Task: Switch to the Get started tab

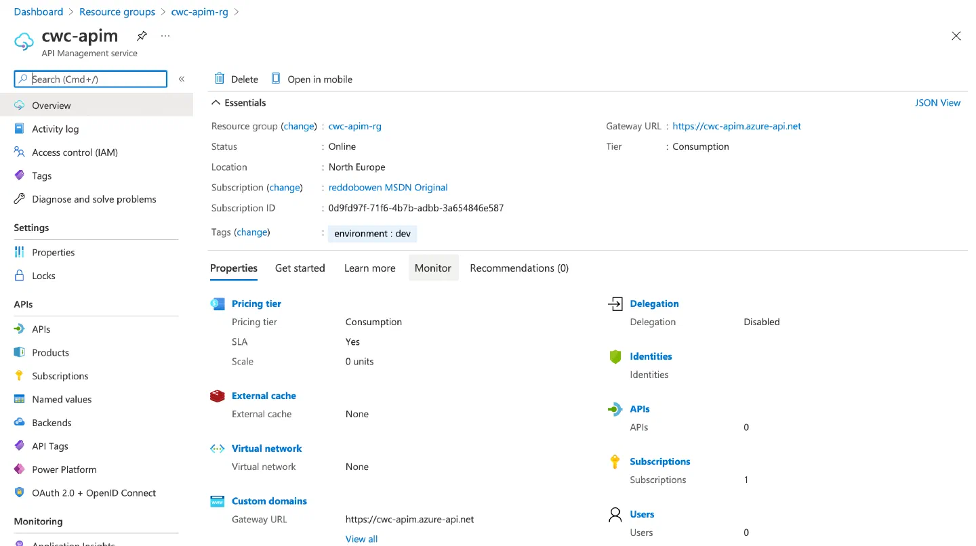Action: point(300,268)
